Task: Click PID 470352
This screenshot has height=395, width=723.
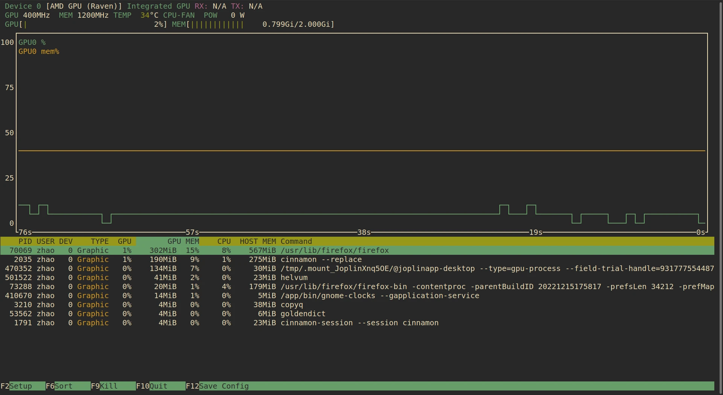Action: tap(18, 268)
